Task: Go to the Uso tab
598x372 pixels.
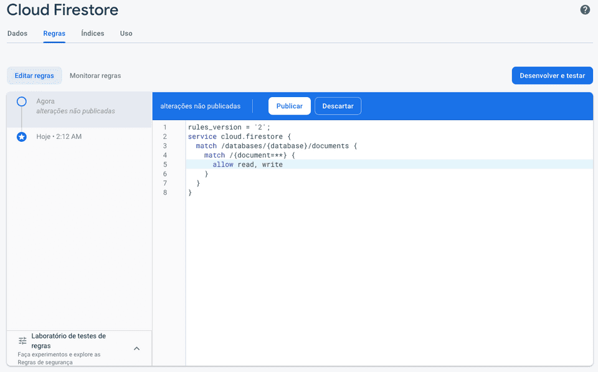Action: pyautogui.click(x=126, y=34)
